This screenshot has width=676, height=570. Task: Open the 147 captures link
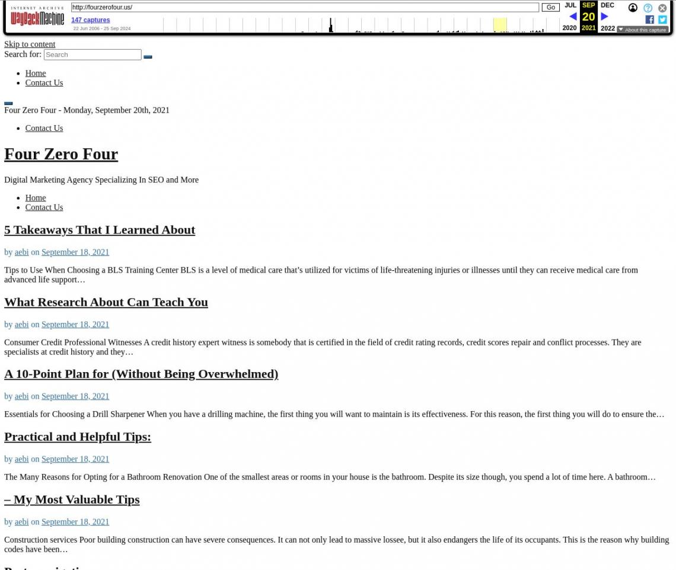(x=91, y=20)
